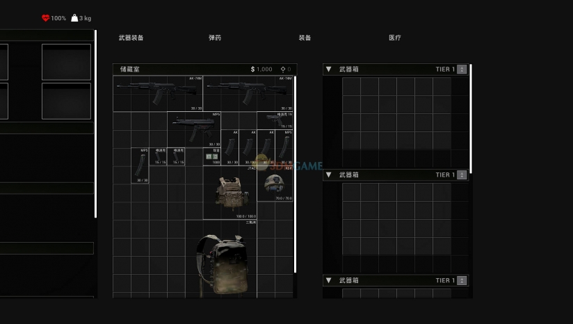Collapse the middle 武器箱 weapon crate
The width and height of the screenshot is (573, 324).
coord(328,175)
